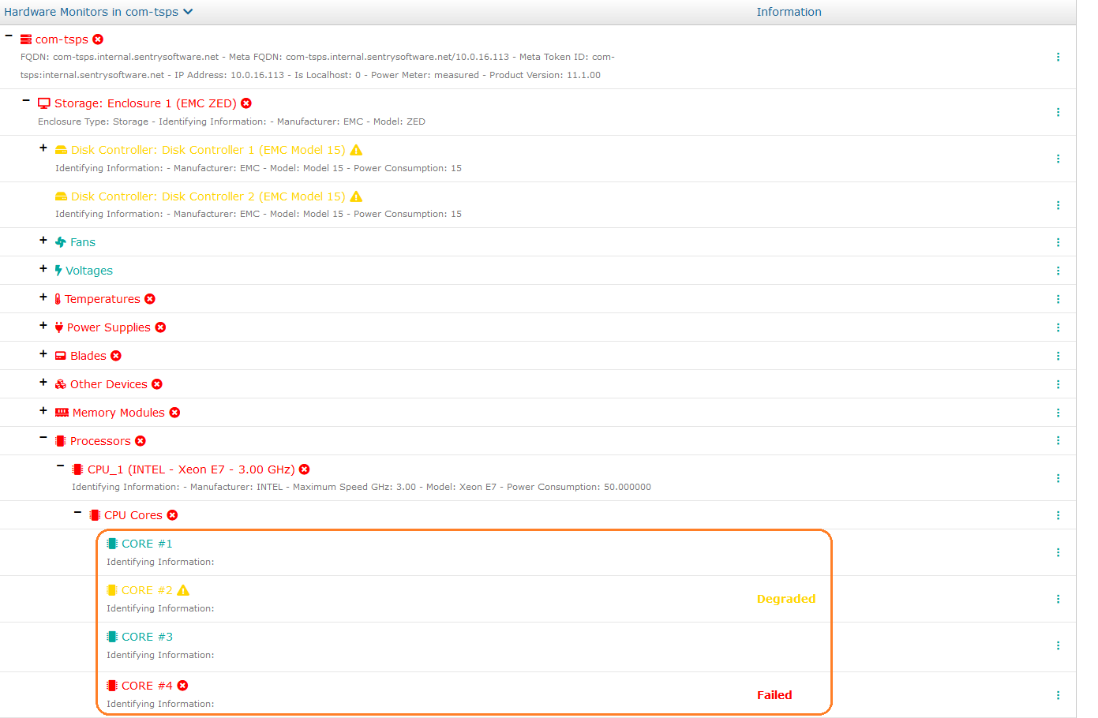The height and width of the screenshot is (718, 1098).
Task: Select the CORE #2 degraded item
Action: pos(147,590)
